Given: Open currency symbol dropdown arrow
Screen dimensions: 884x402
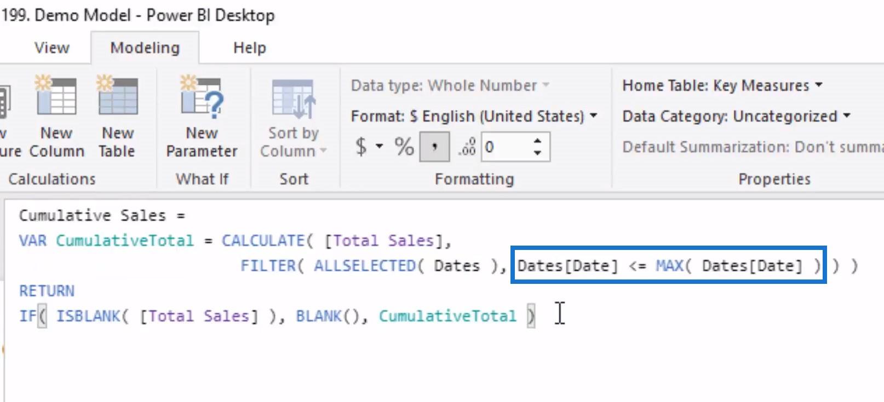Looking at the screenshot, I should coord(379,147).
